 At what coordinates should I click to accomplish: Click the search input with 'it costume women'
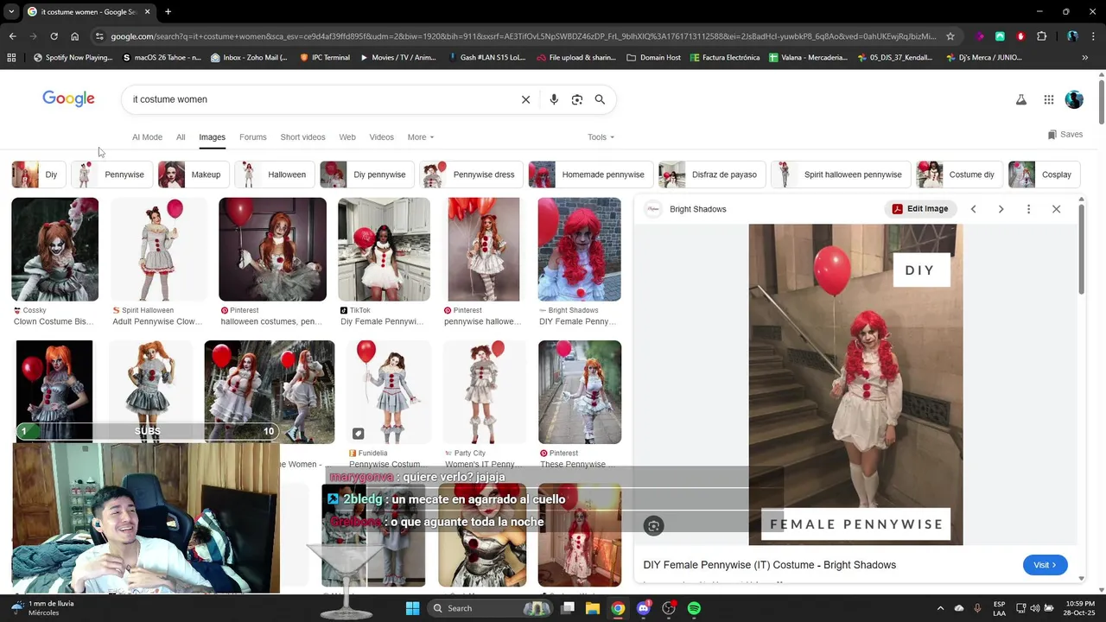(x=320, y=99)
